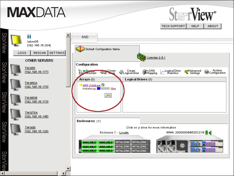The width and height of the screenshot is (234, 176).
Task: Click the Default Configuration Name warning icon
Action: pyautogui.click(x=80, y=49)
